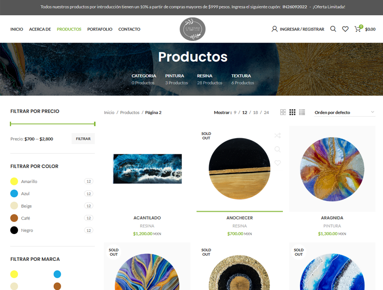
Task: Click Resina category under Acantilado
Action: pos(147,226)
